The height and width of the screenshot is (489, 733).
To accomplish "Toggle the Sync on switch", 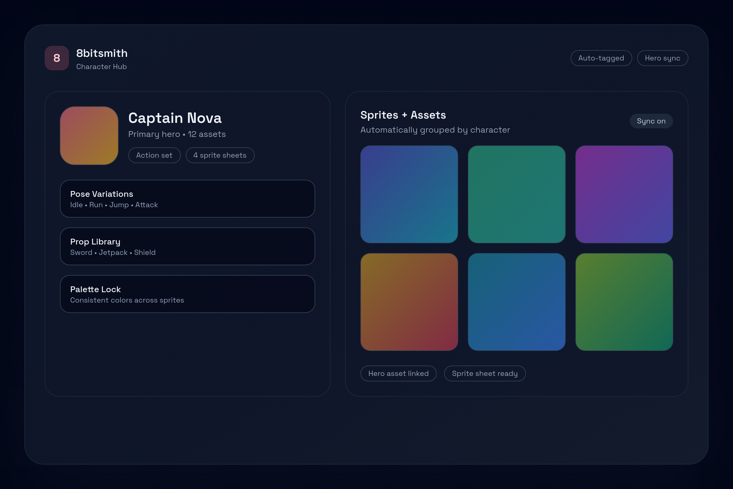I will pos(651,121).
